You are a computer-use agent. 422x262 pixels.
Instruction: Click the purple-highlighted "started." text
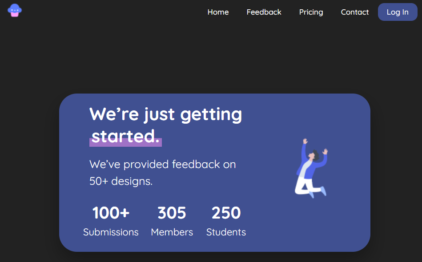pos(125,137)
